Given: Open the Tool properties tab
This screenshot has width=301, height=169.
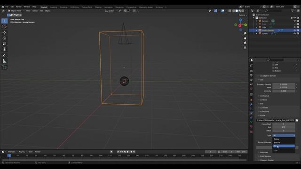Looking at the screenshot, I should pos(251,66).
